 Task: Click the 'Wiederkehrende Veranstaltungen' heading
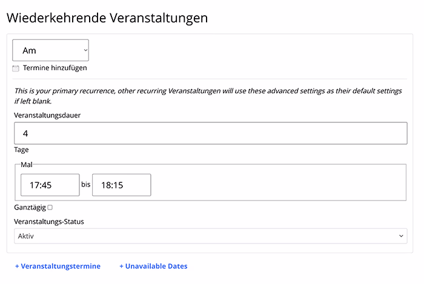coord(107,18)
